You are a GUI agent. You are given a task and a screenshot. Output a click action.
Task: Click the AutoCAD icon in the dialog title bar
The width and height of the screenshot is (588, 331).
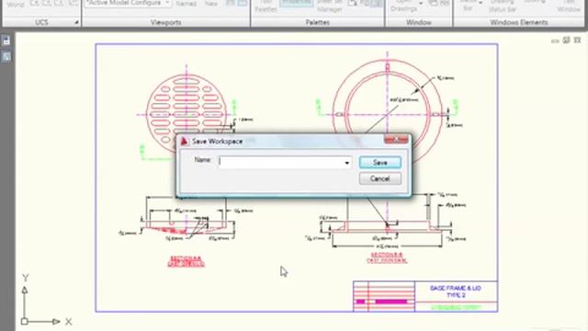tap(184, 141)
